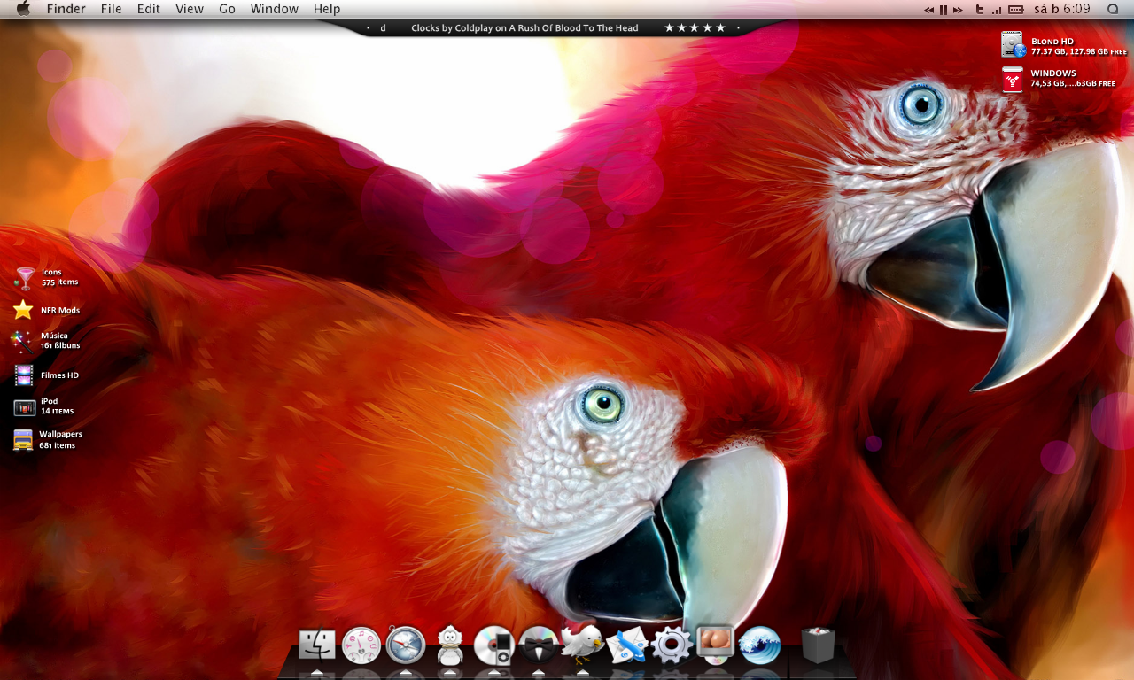The image size is (1134, 680).
Task: Click the battery status menu bar icon
Action: (1016, 9)
